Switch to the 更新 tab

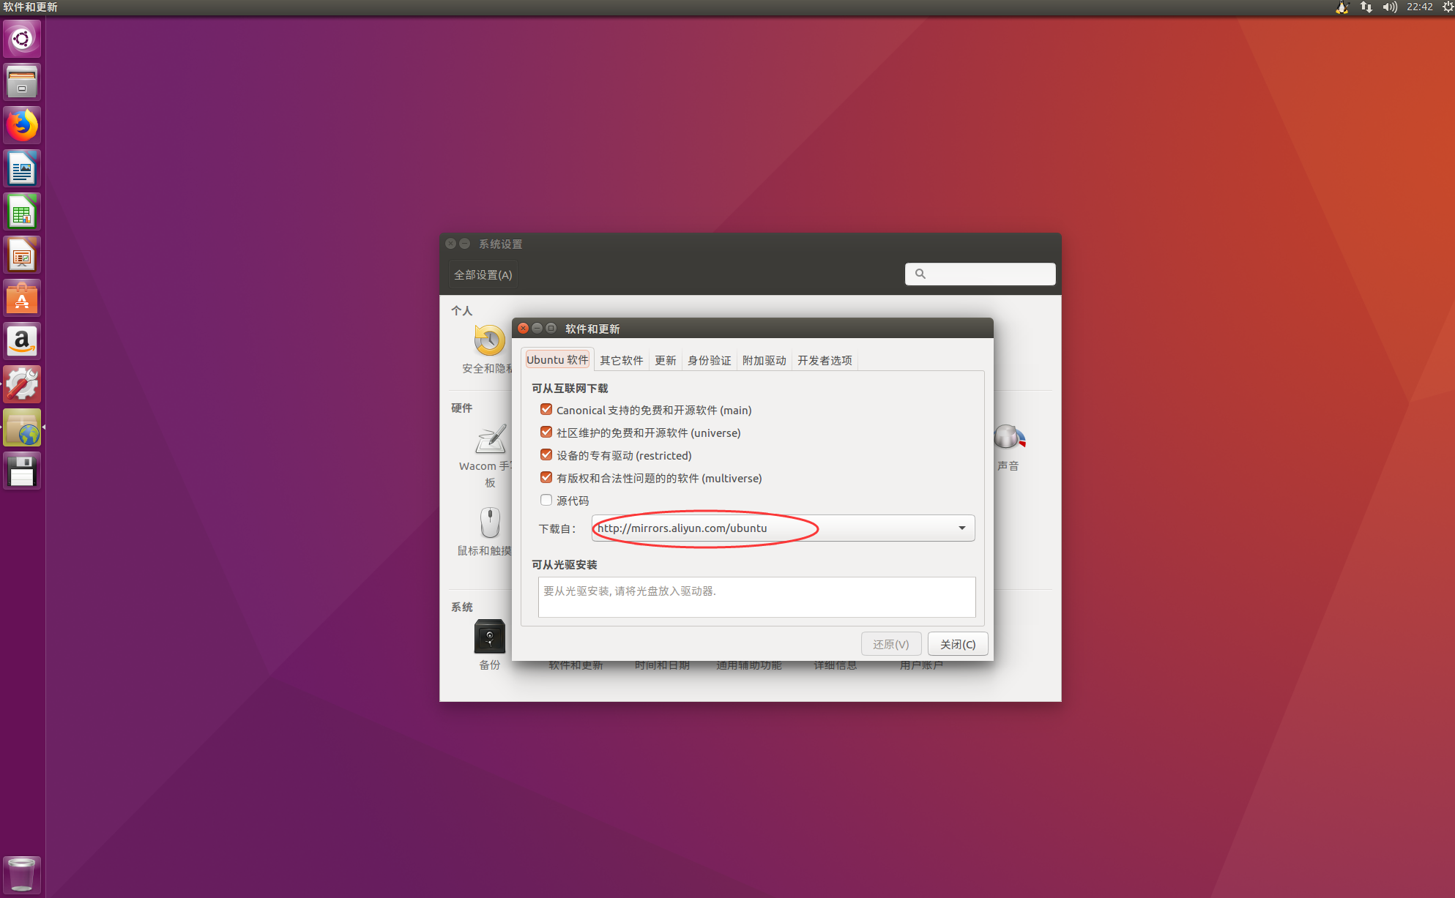click(x=664, y=360)
